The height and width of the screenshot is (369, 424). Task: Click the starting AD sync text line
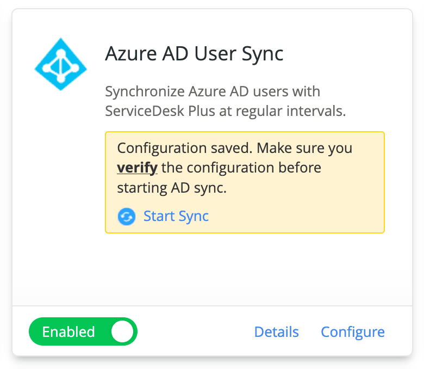pyautogui.click(x=171, y=188)
